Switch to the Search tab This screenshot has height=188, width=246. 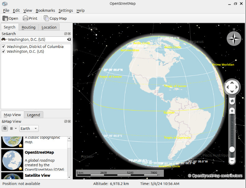(x=10, y=27)
